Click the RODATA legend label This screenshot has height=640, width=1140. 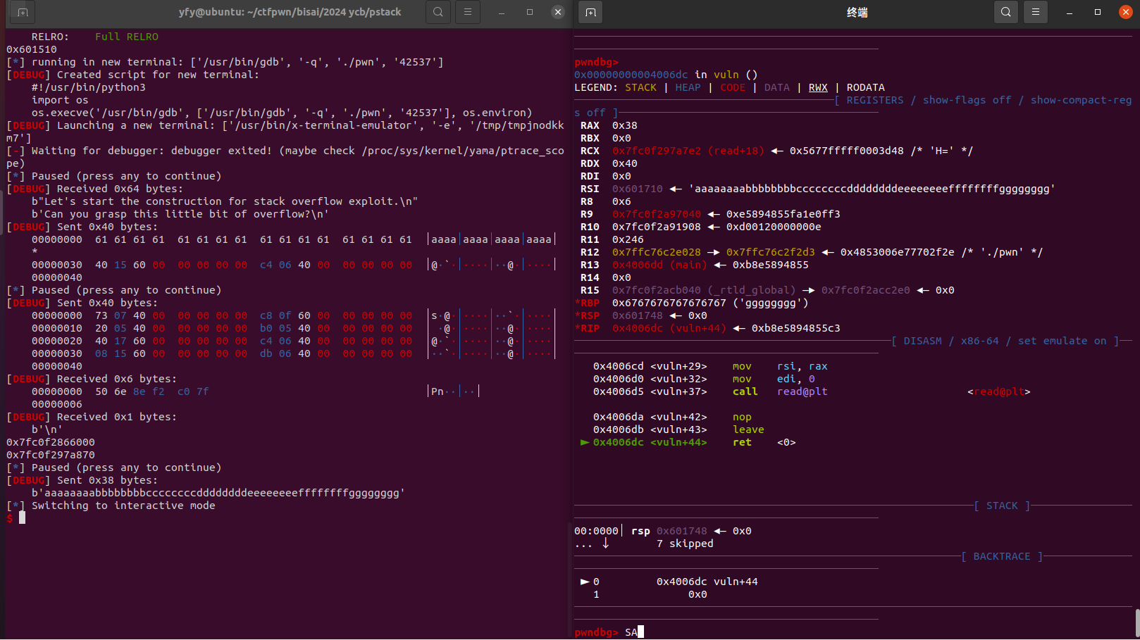pyautogui.click(x=866, y=87)
